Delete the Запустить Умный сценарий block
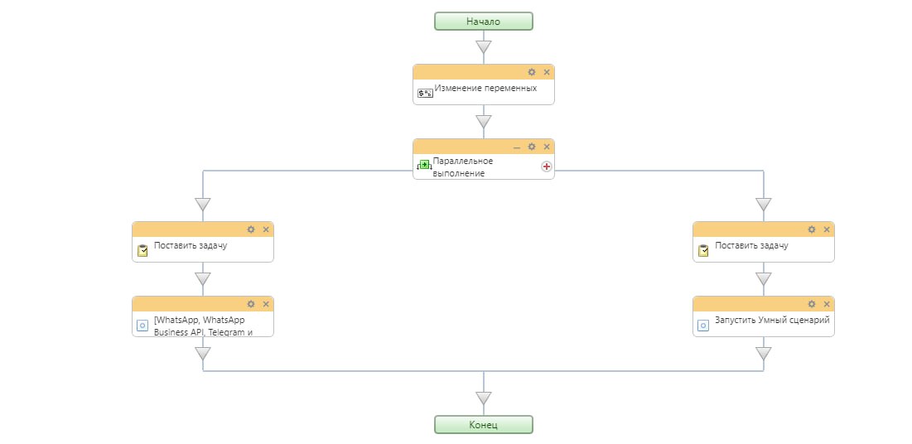 click(x=827, y=304)
